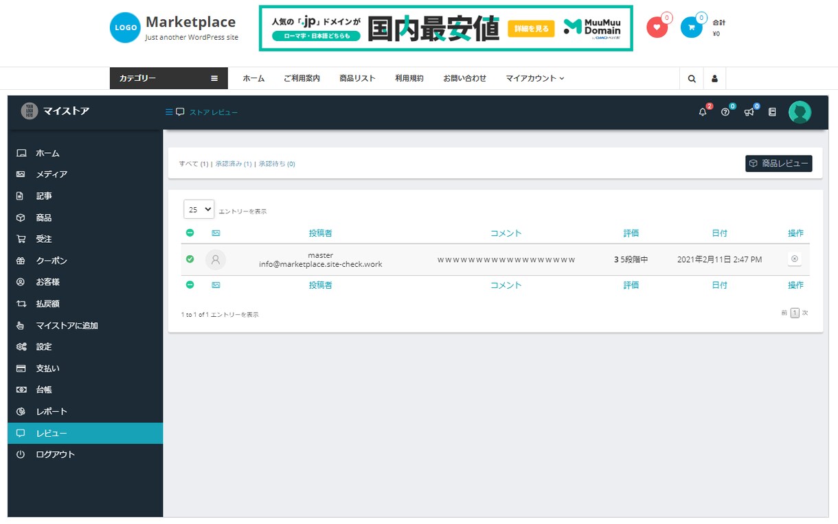
Task: Click the search magnifier icon
Action: click(692, 79)
